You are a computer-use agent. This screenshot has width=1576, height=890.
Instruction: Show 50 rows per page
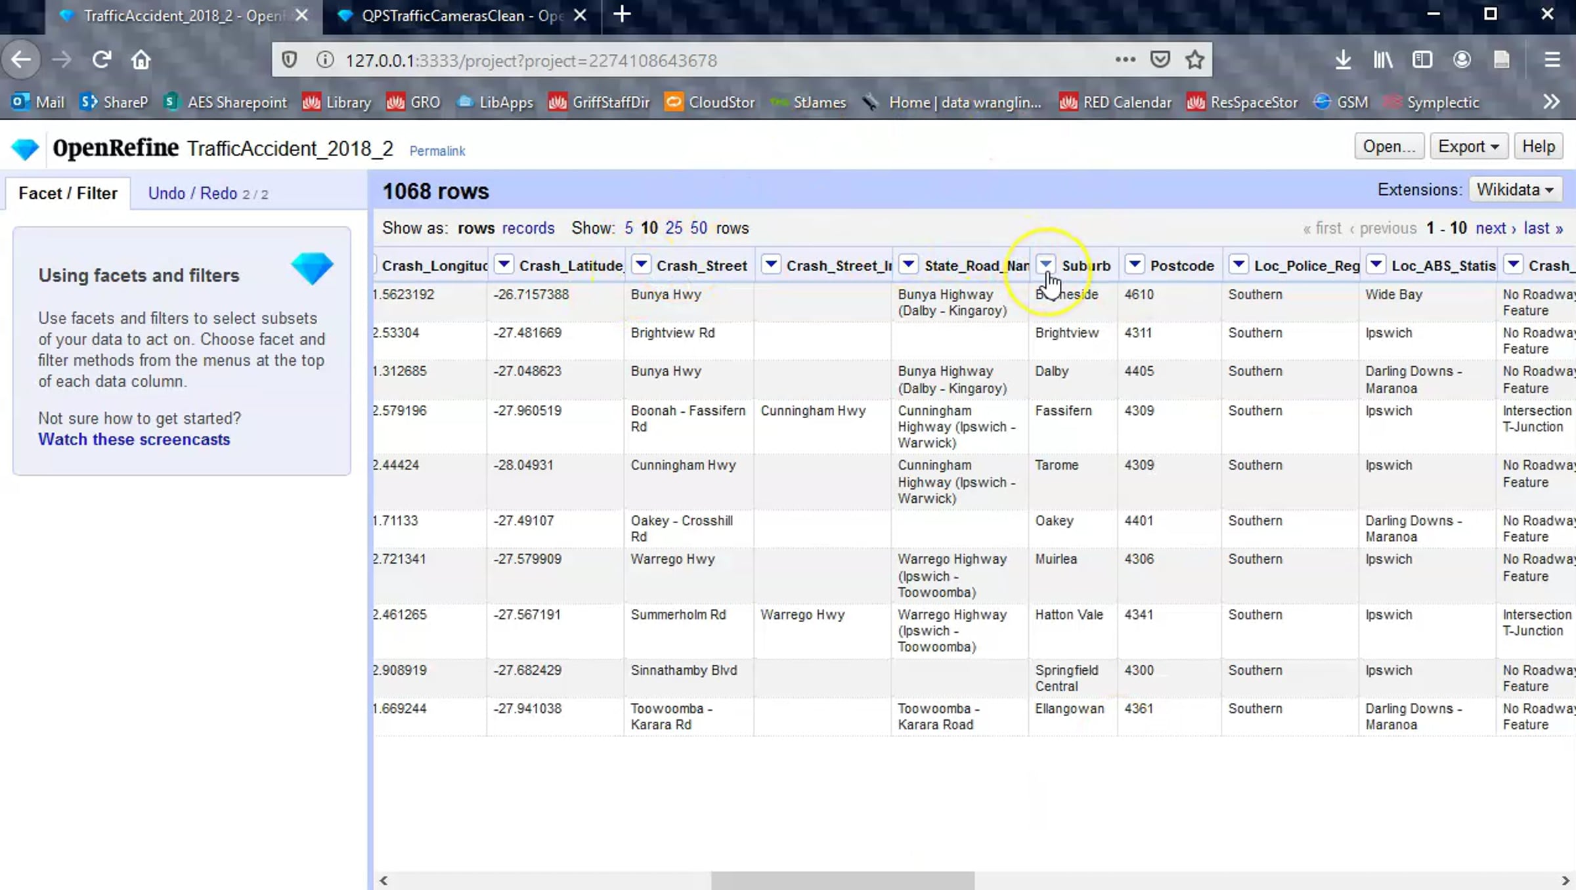[x=699, y=228]
